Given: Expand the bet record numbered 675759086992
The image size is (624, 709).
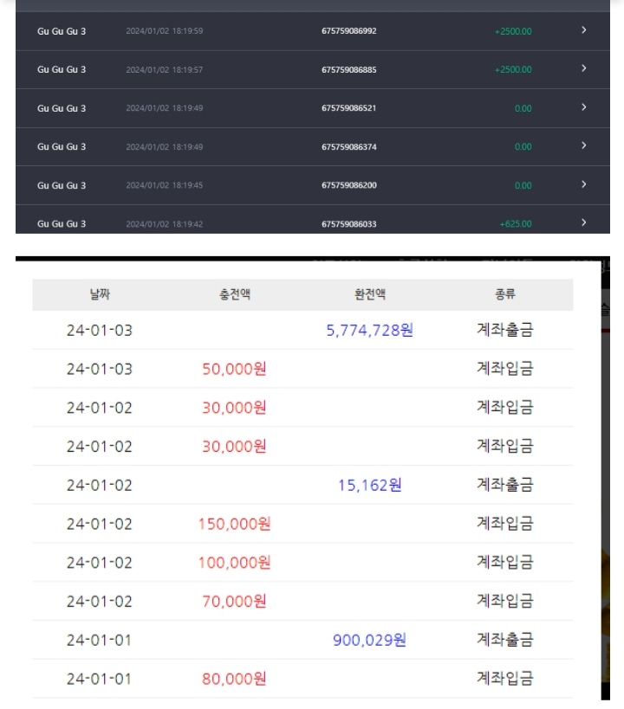Looking at the screenshot, I should (583, 30).
